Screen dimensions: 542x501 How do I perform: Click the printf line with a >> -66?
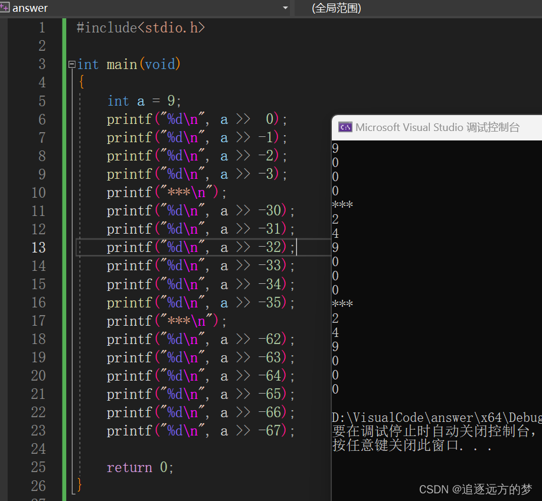pos(201,413)
